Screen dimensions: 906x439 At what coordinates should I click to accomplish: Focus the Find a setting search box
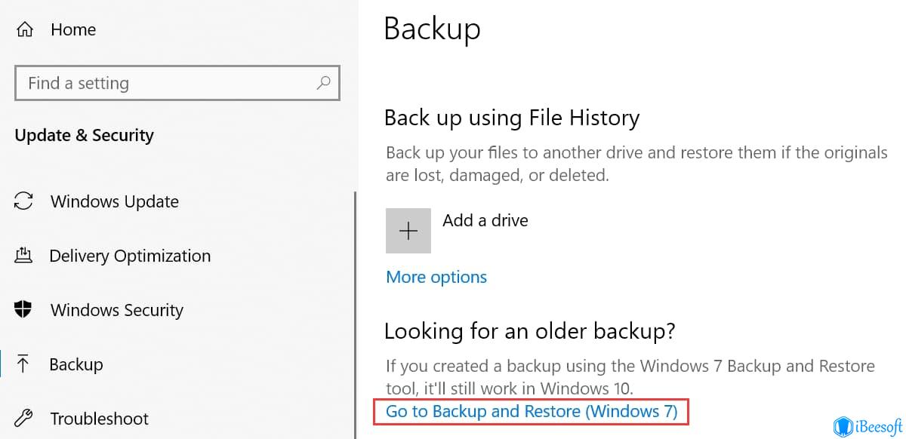(x=177, y=83)
